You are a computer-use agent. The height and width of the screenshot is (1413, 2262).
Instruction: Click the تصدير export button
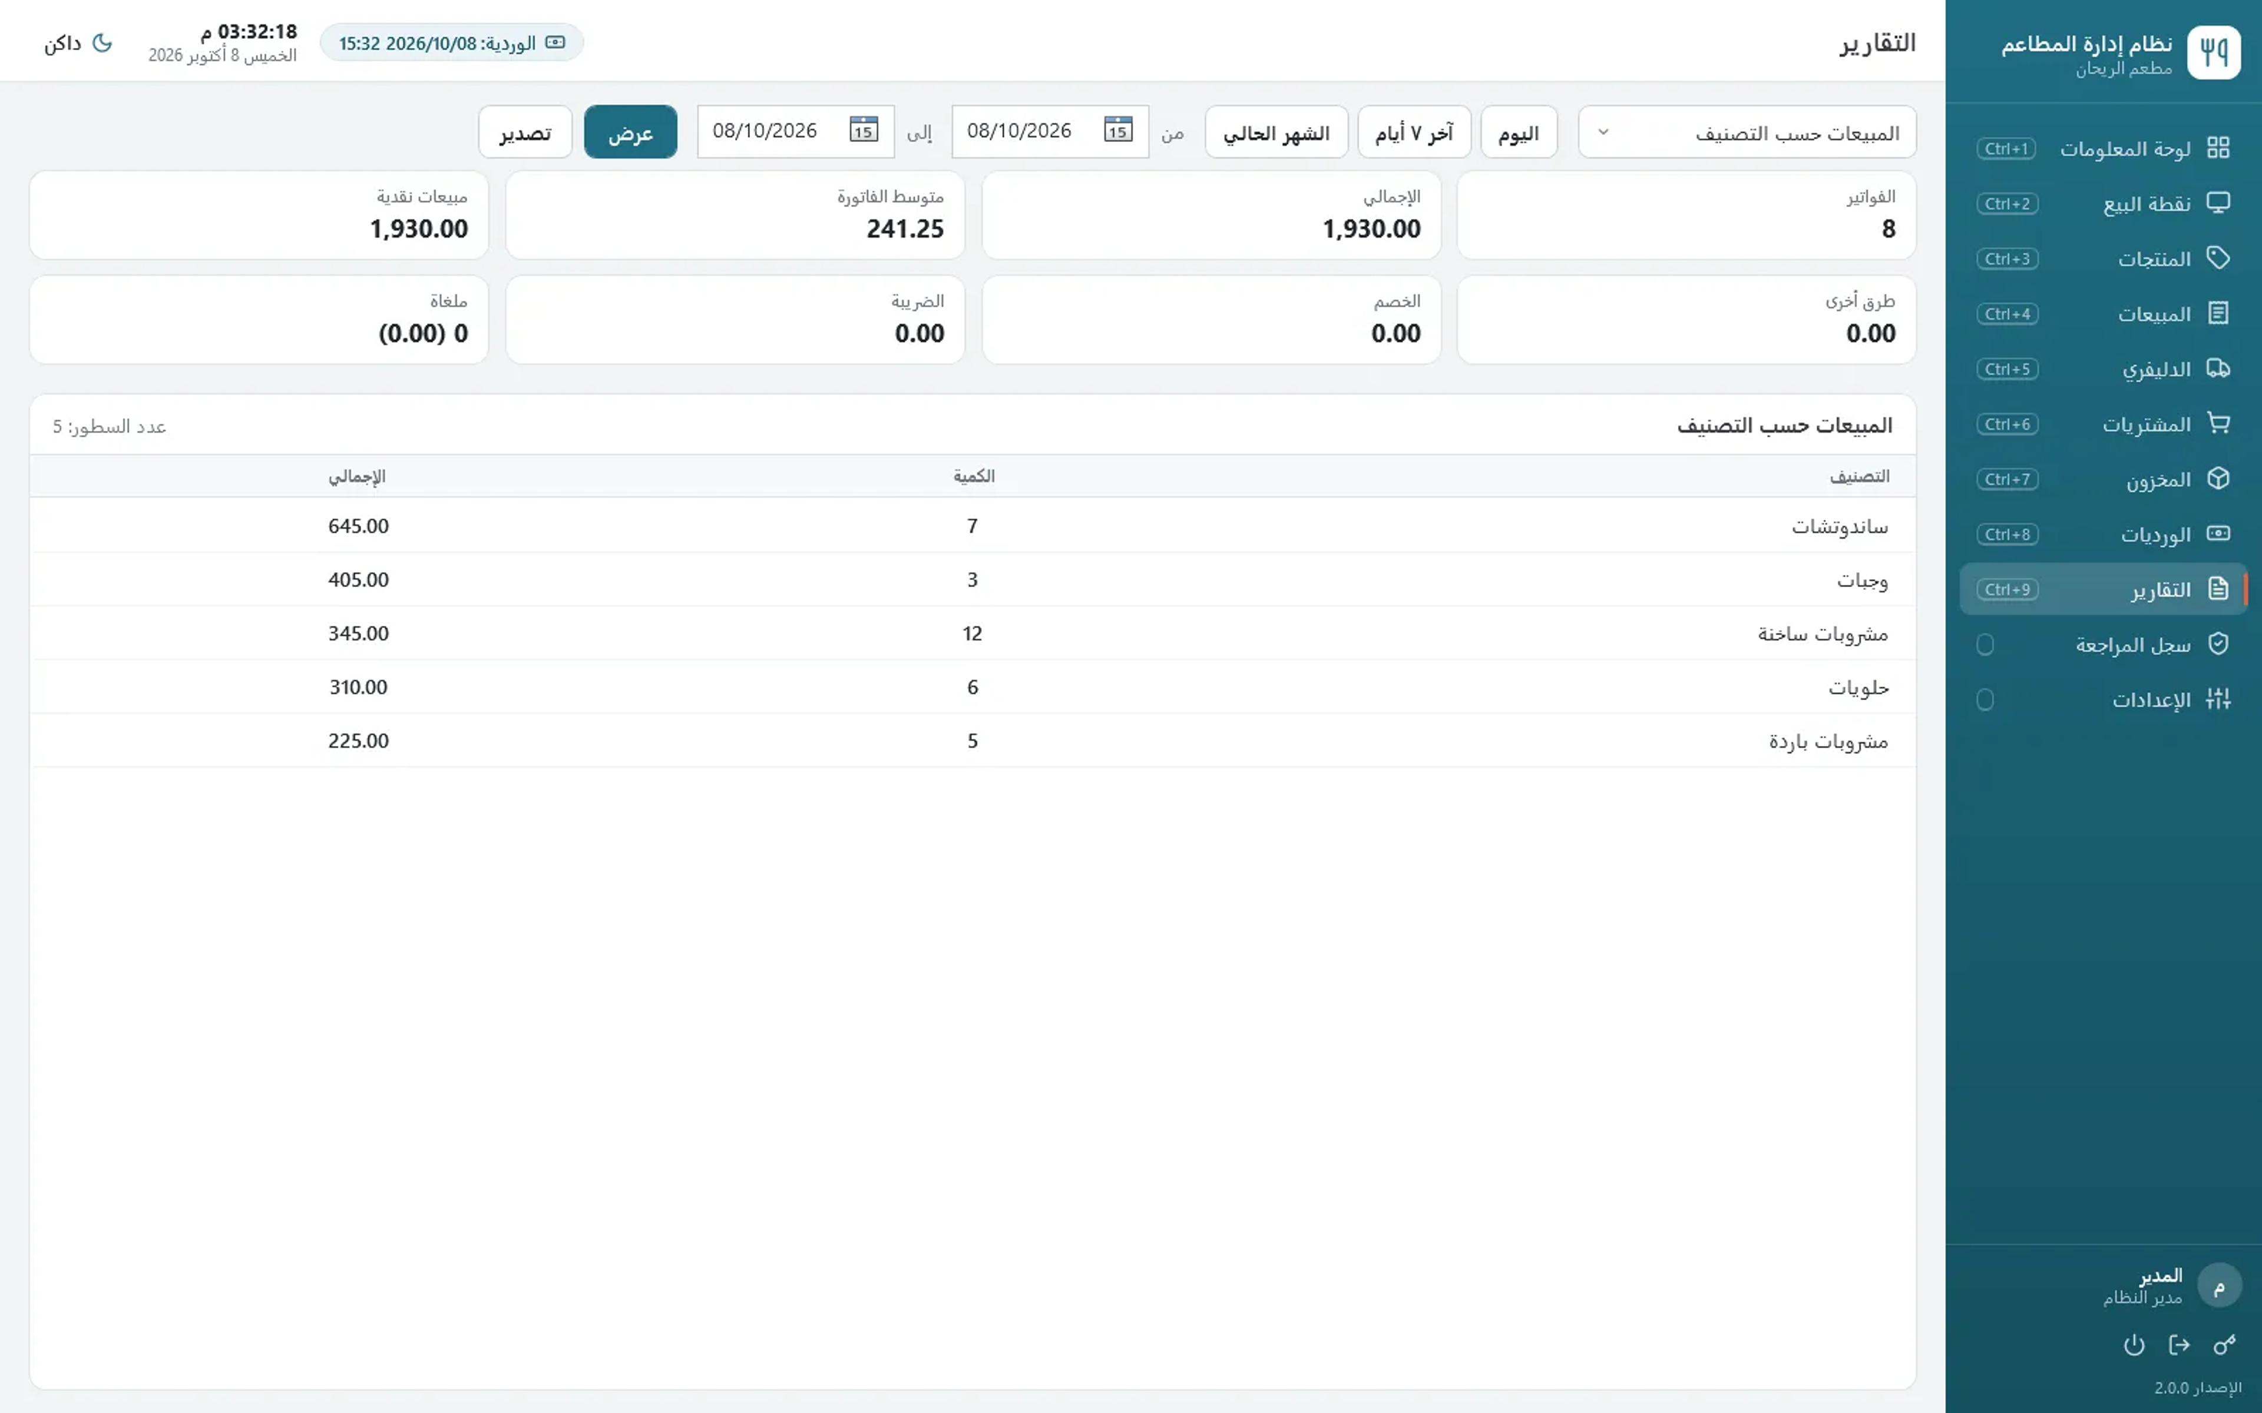pos(525,132)
